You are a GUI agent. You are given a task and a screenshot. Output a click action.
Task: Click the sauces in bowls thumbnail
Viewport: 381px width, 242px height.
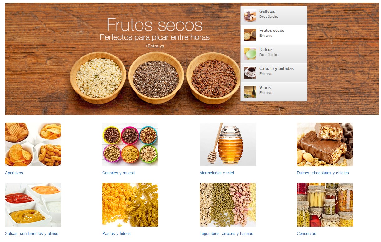click(x=33, y=205)
